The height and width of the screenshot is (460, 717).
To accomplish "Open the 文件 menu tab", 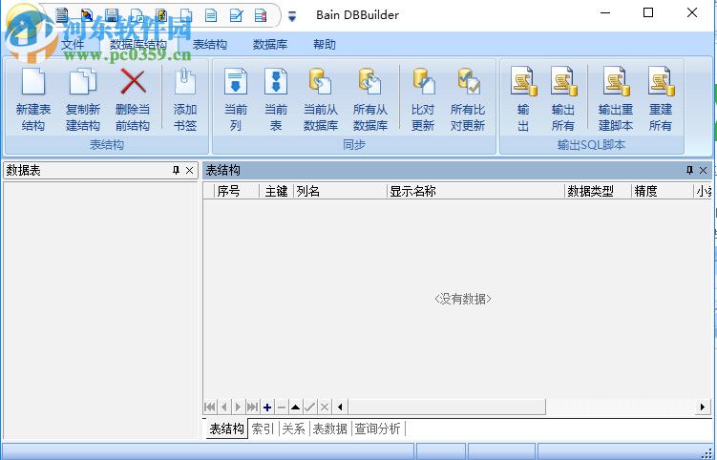I will pos(73,44).
